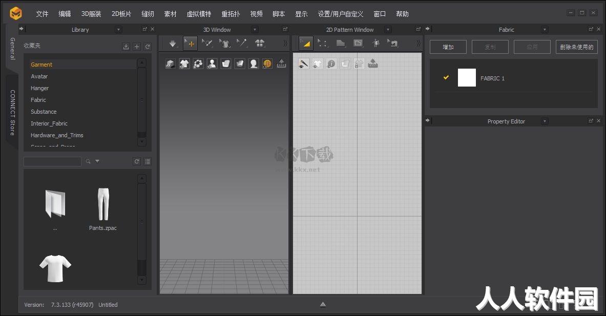The image size is (606, 316).
Task: Click the list view icon in Library
Action: pyautogui.click(x=148, y=161)
